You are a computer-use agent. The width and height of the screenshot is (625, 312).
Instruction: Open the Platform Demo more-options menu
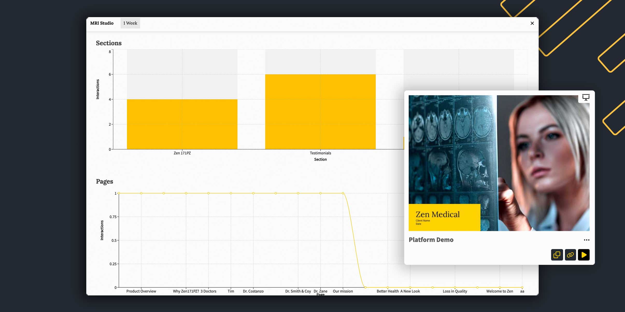[586, 240]
